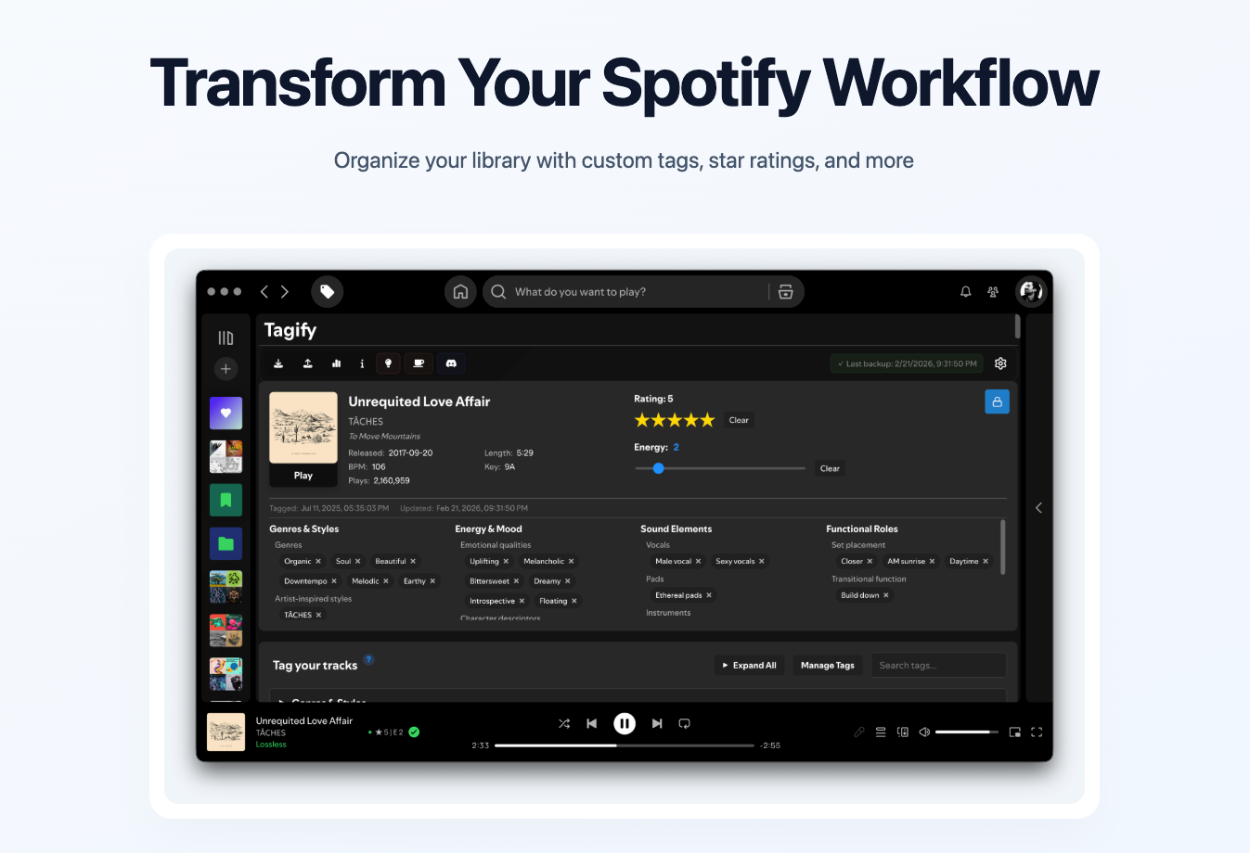The width and height of the screenshot is (1250, 853).
Task: Open the notifications bell
Action: pyautogui.click(x=965, y=291)
